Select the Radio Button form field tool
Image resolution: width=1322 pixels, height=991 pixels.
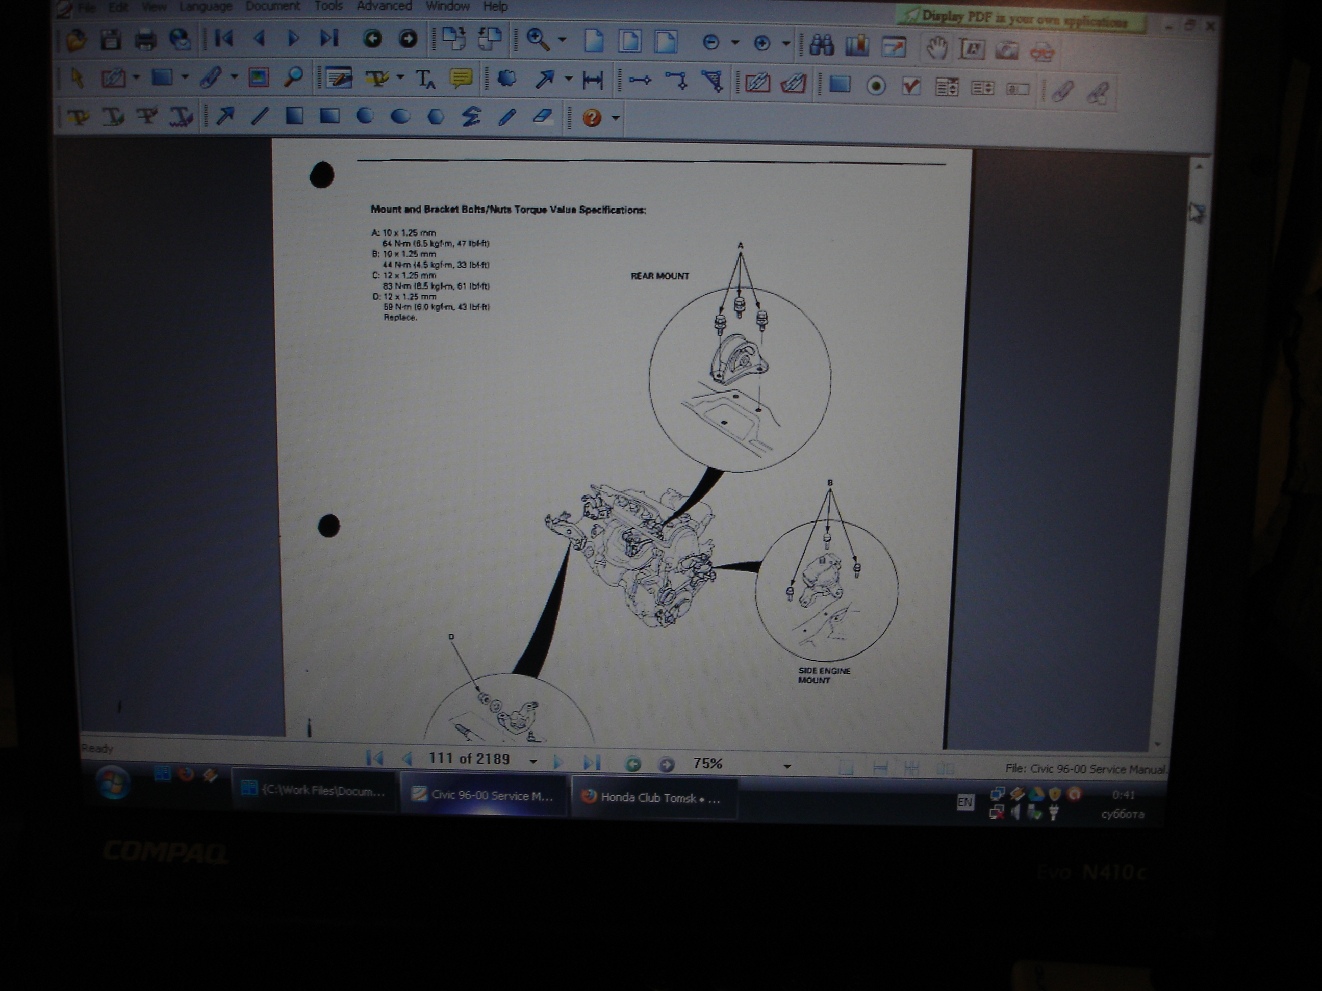876,86
